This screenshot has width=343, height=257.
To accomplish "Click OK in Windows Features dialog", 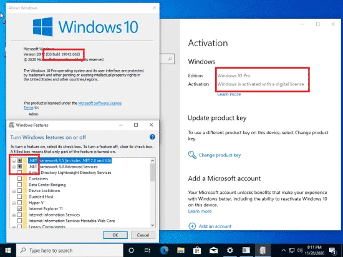I will 115,235.
